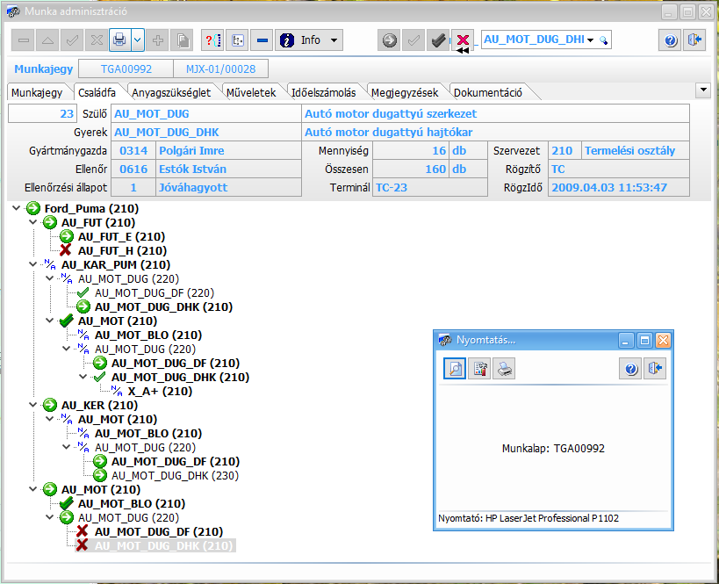Click the light grey check mark status button

coord(413,40)
